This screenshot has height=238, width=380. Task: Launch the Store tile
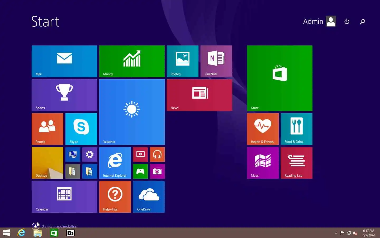click(280, 78)
